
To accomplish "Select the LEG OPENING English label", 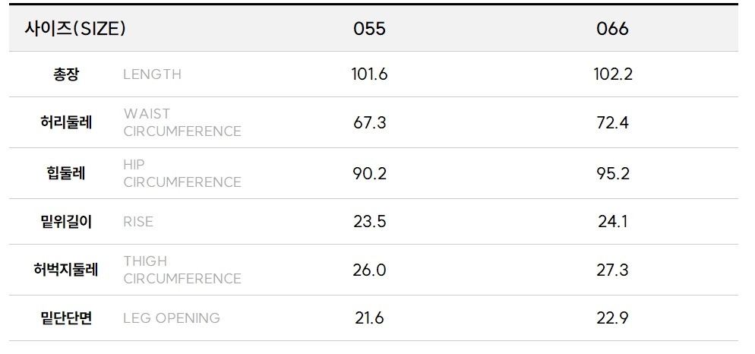I will point(171,318).
